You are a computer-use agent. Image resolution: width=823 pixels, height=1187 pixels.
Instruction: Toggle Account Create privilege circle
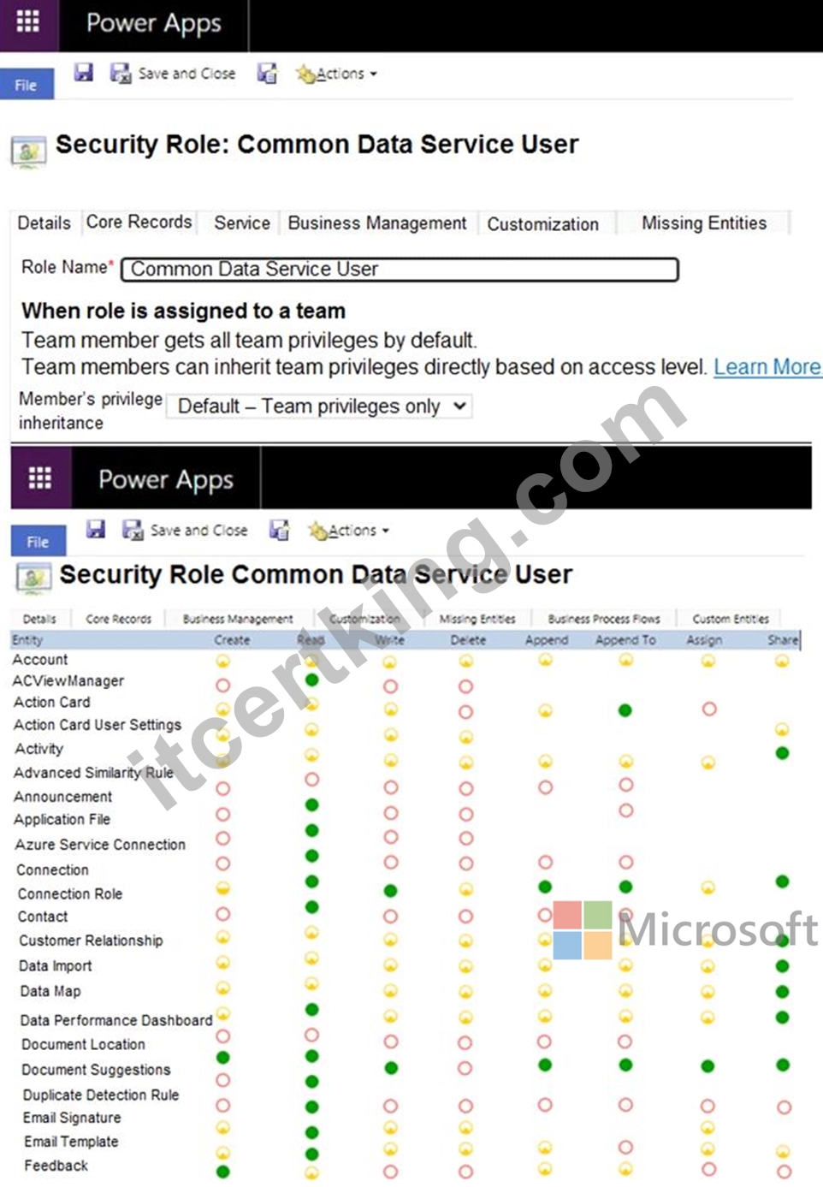pyautogui.click(x=222, y=661)
